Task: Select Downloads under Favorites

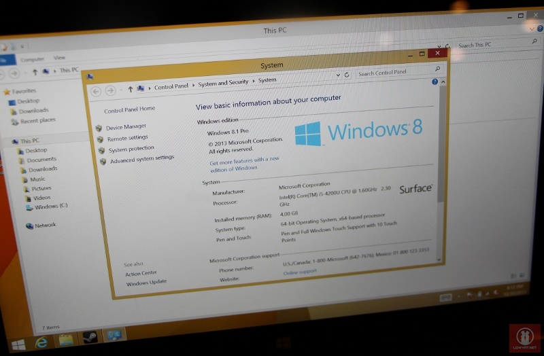Action: click(33, 111)
